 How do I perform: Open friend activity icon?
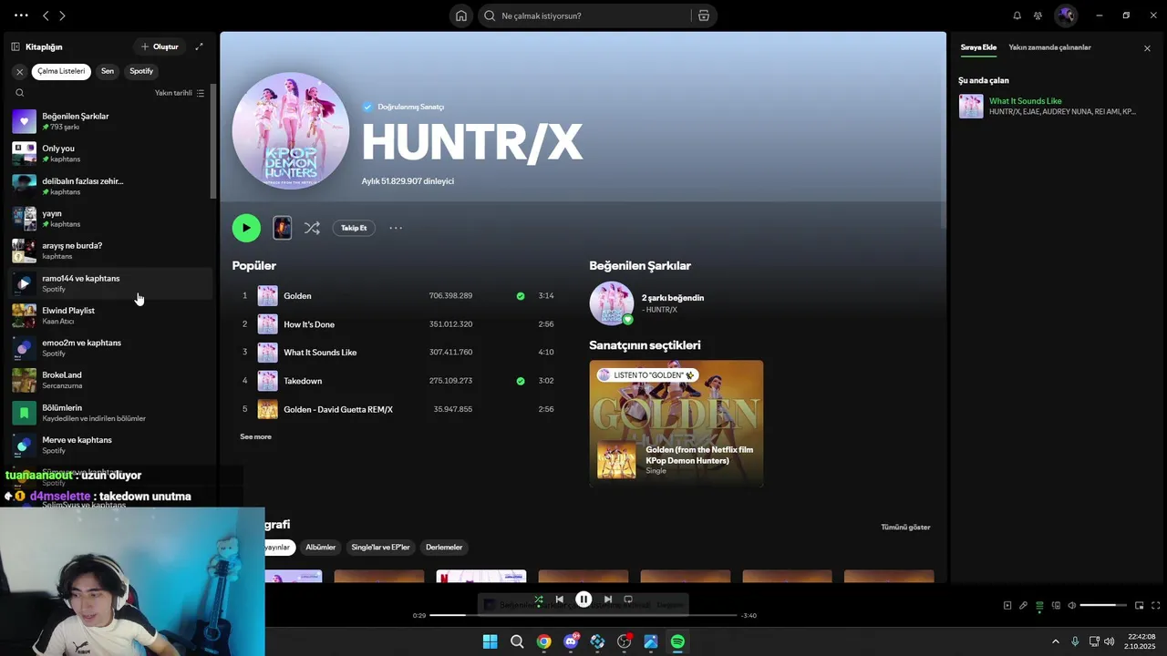(1038, 15)
